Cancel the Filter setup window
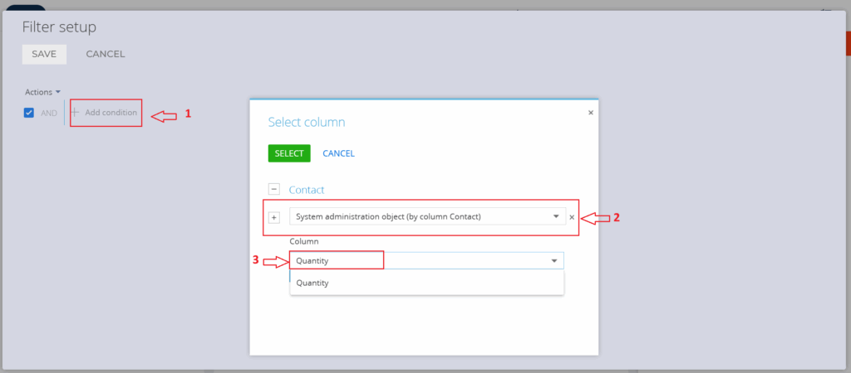Screen dimensions: 851x373 106,54
